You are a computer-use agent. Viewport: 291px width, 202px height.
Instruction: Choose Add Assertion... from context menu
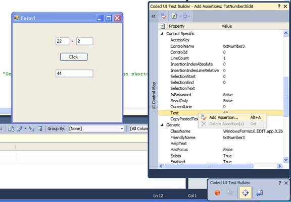pos(232,117)
